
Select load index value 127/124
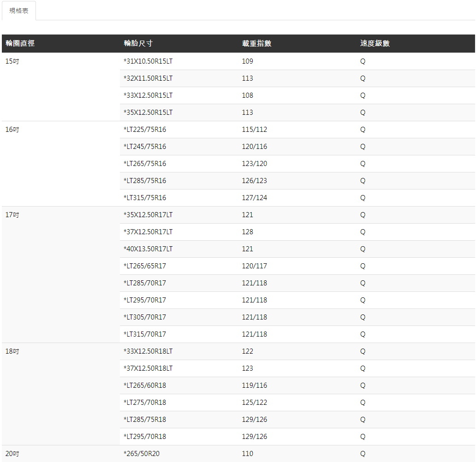(254, 198)
